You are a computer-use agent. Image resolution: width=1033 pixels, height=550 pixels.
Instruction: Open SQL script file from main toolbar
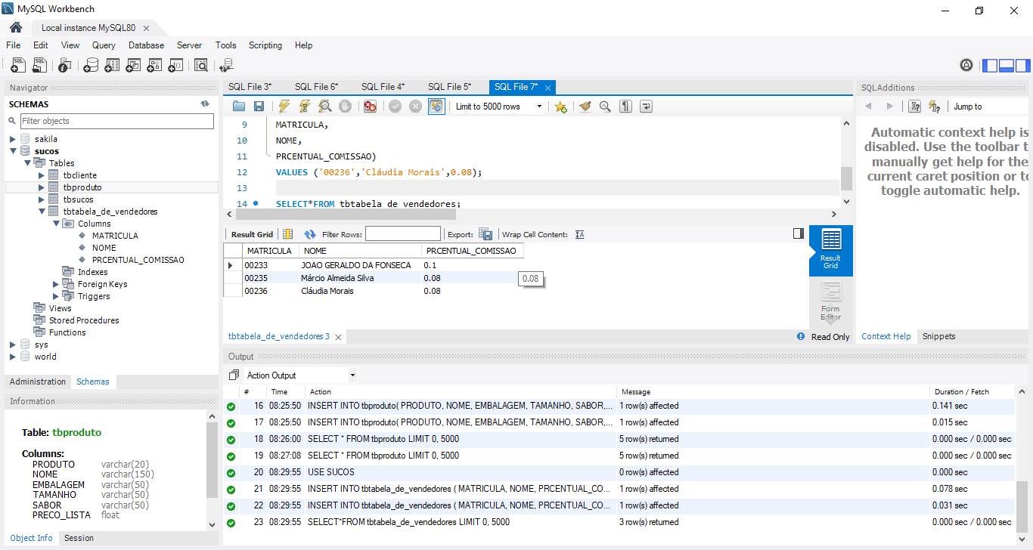[39, 66]
